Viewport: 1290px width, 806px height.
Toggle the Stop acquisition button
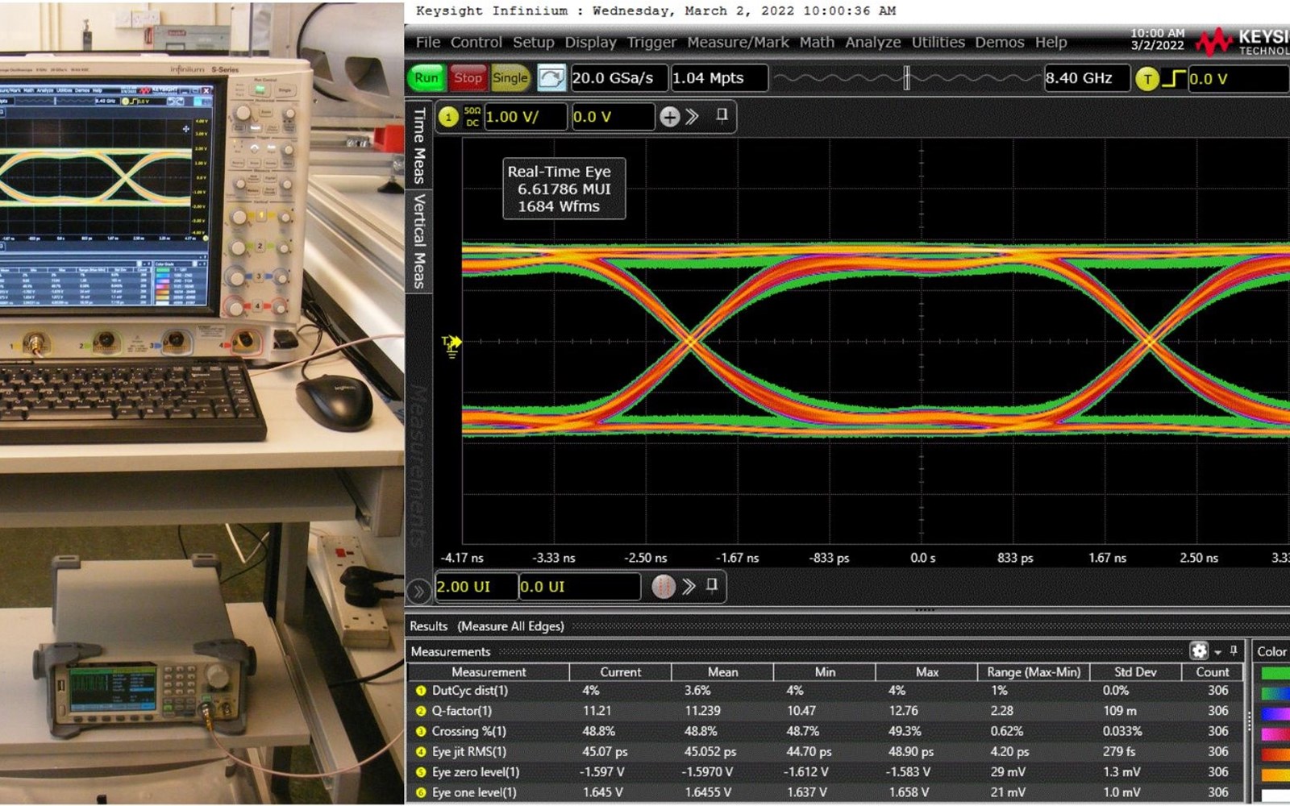(468, 77)
